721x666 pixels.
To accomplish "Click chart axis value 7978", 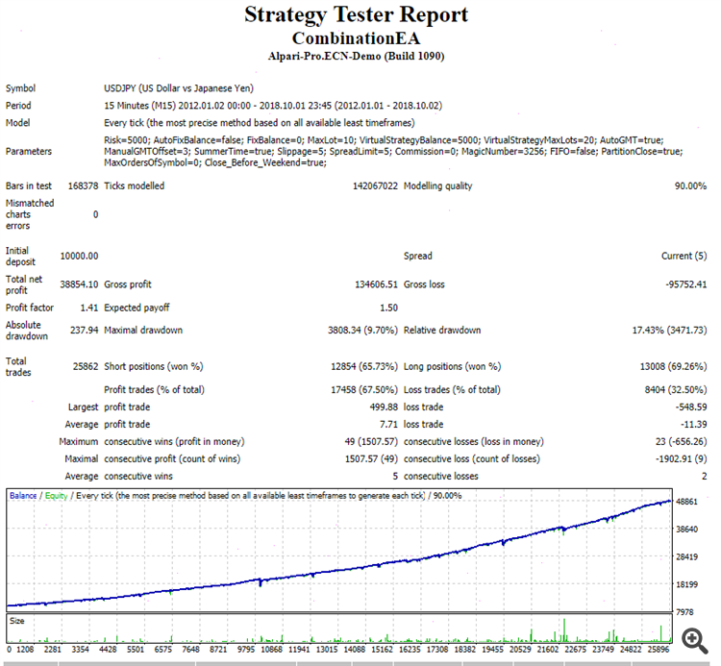I will 684,612.
